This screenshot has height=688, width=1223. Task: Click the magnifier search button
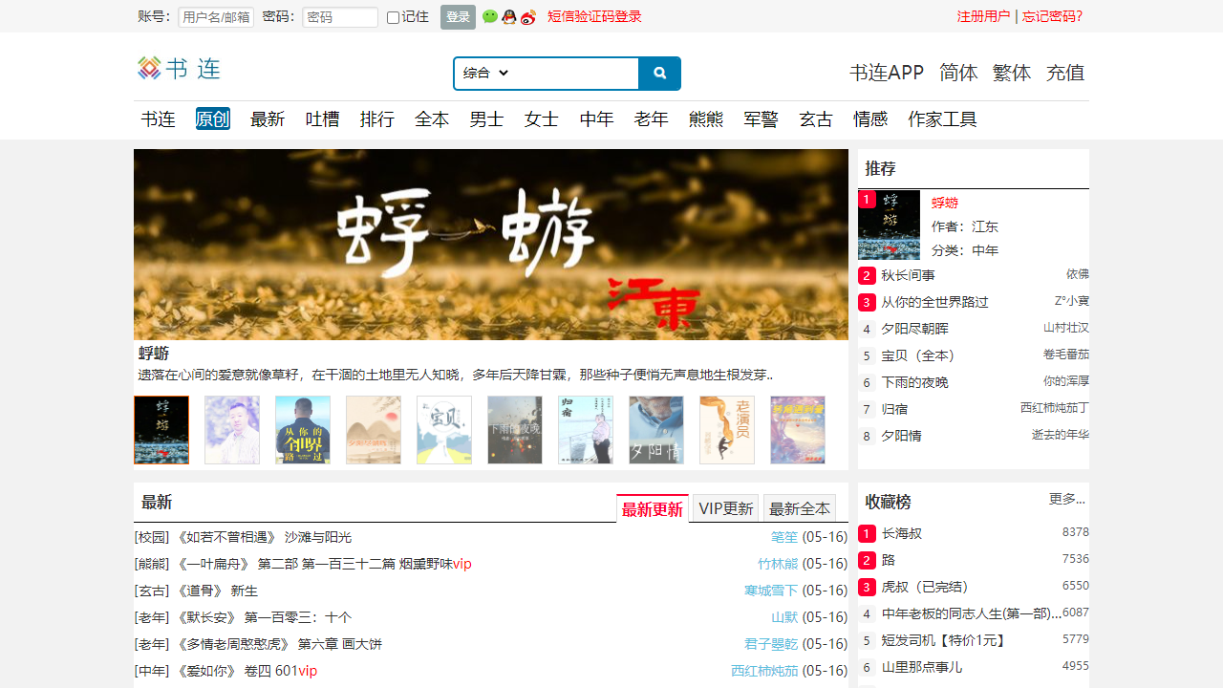(660, 74)
